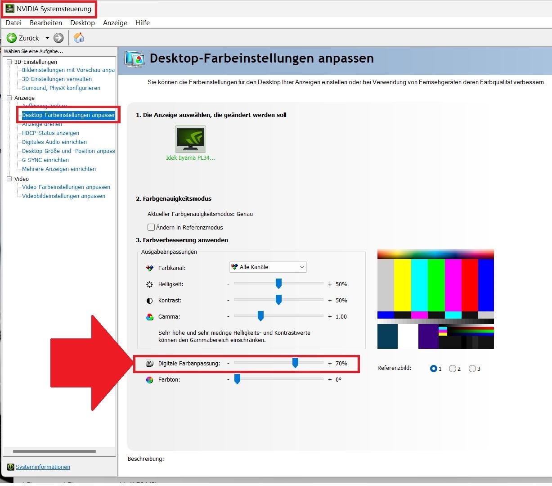Screen dimensions: 552x486
Task: Open Surround, PhysX konfigurieren
Action: click(x=61, y=88)
